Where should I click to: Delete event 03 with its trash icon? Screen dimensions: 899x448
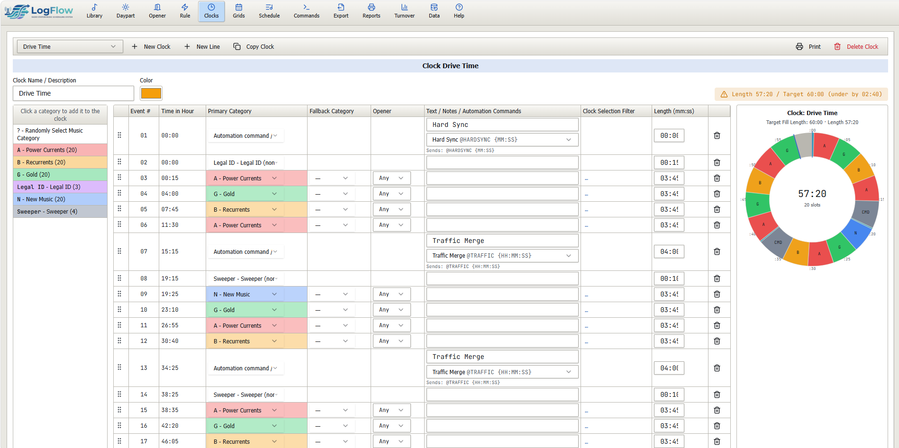pyautogui.click(x=717, y=178)
